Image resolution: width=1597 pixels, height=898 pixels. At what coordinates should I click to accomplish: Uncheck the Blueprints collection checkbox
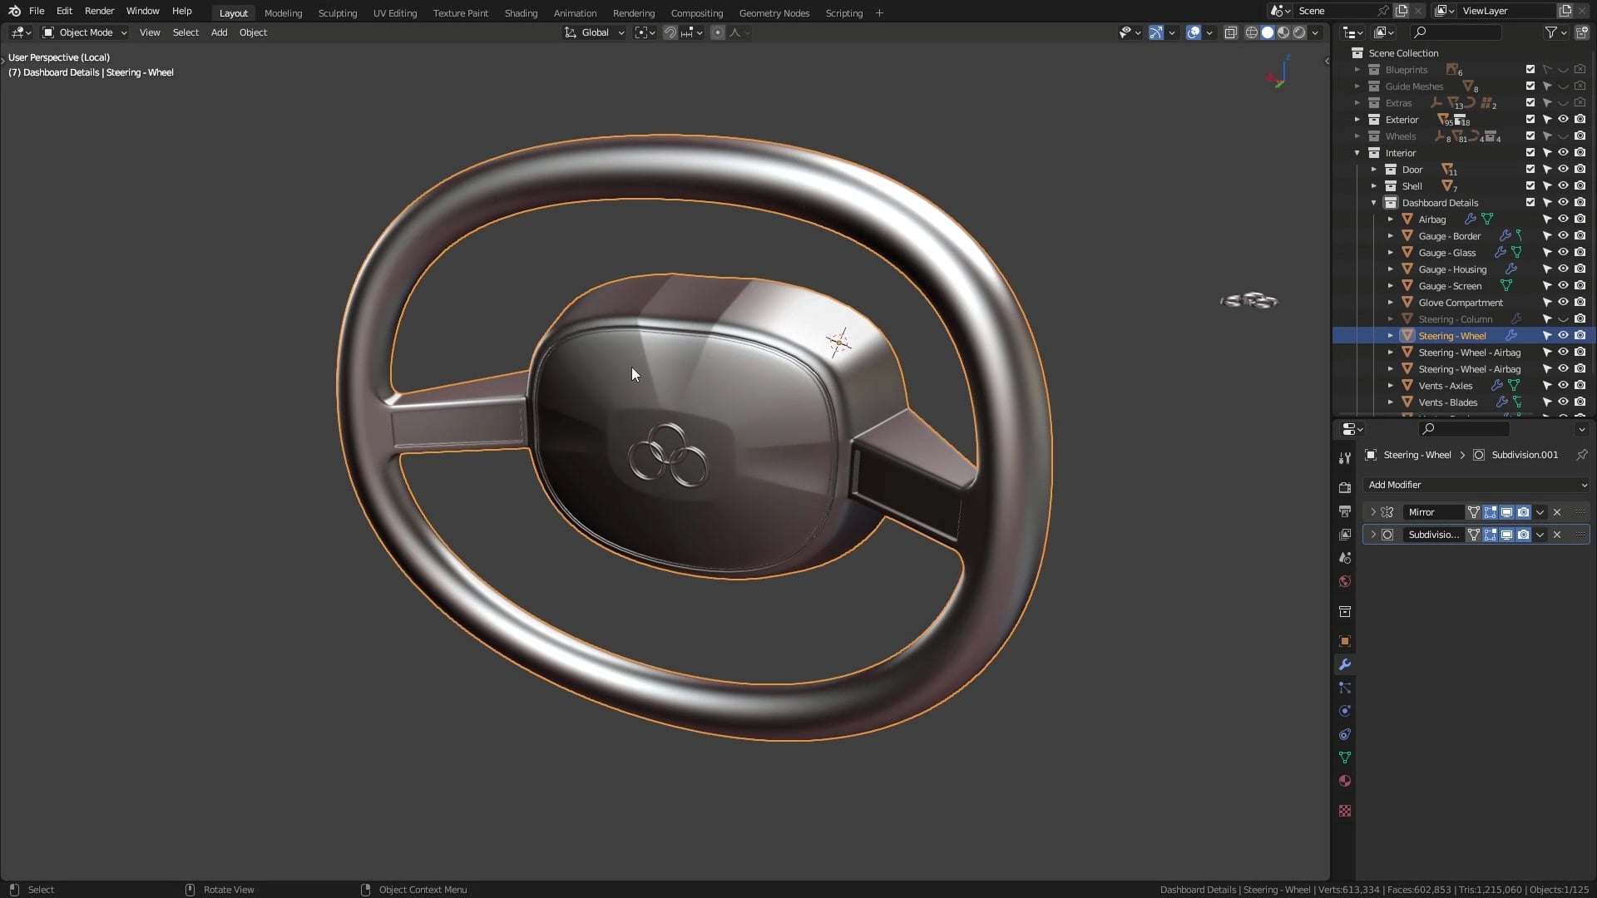(x=1530, y=70)
